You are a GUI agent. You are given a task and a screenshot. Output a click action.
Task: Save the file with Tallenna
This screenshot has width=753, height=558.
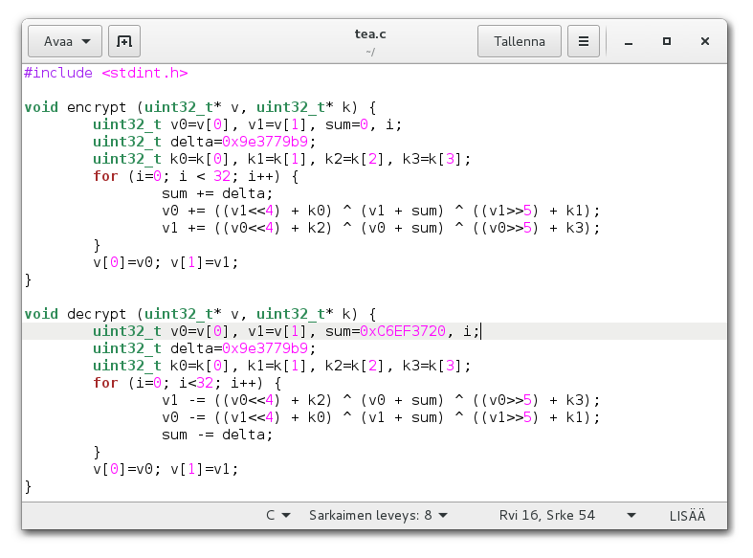coord(519,41)
